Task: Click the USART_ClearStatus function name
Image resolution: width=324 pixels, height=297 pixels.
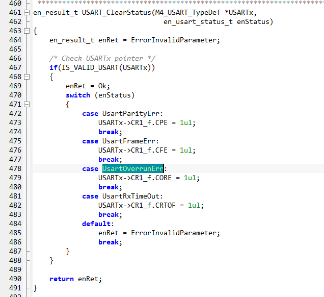Action: tap(117, 13)
